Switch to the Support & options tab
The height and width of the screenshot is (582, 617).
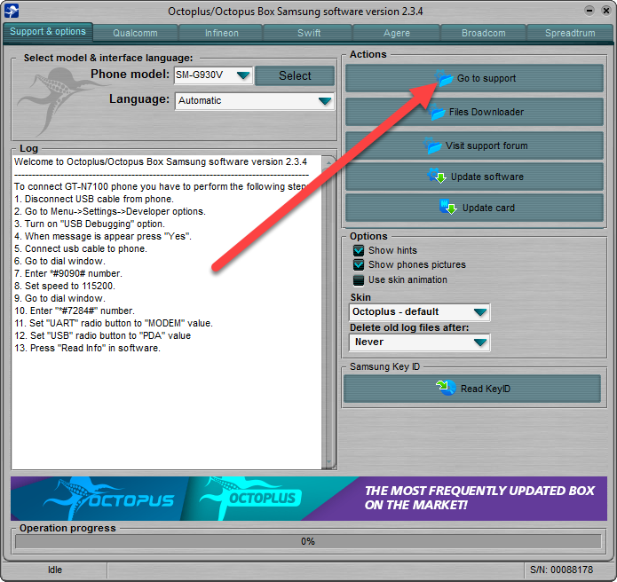pos(48,31)
